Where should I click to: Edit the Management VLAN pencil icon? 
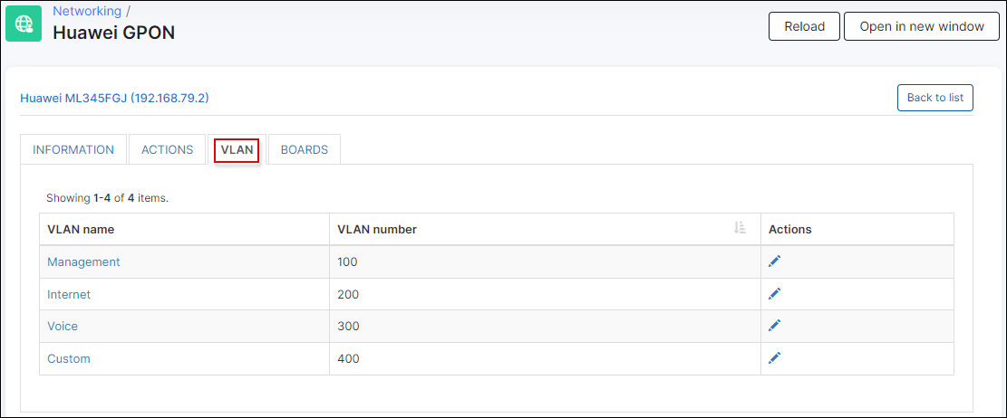point(775,261)
